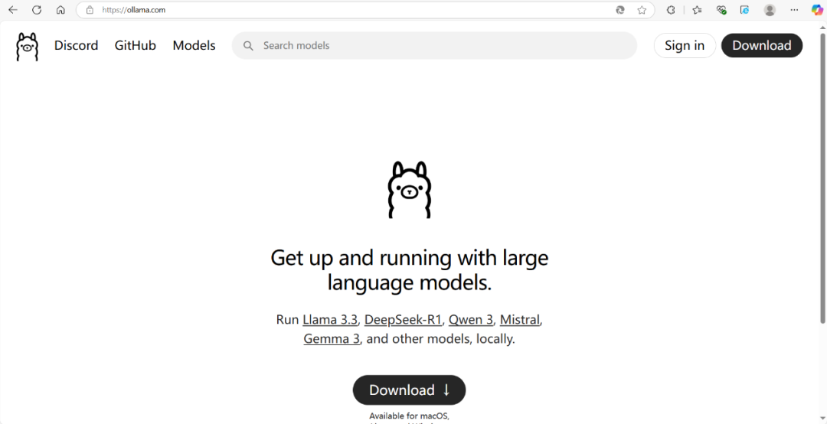Open the GitHub link in the header
Screen dimensions: 827x424
tap(135, 45)
